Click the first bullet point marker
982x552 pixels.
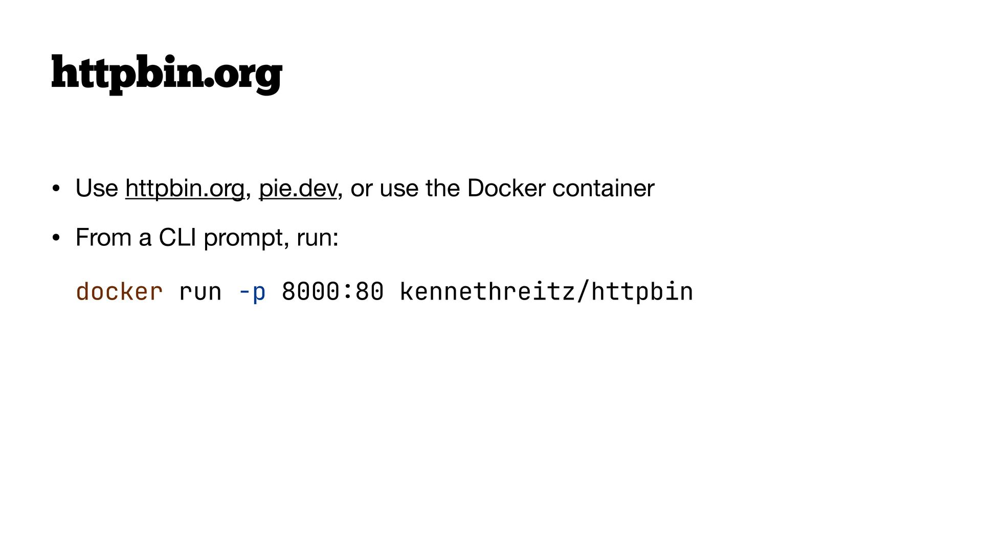(56, 189)
